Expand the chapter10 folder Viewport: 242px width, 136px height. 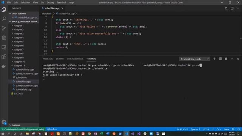[24, 62]
